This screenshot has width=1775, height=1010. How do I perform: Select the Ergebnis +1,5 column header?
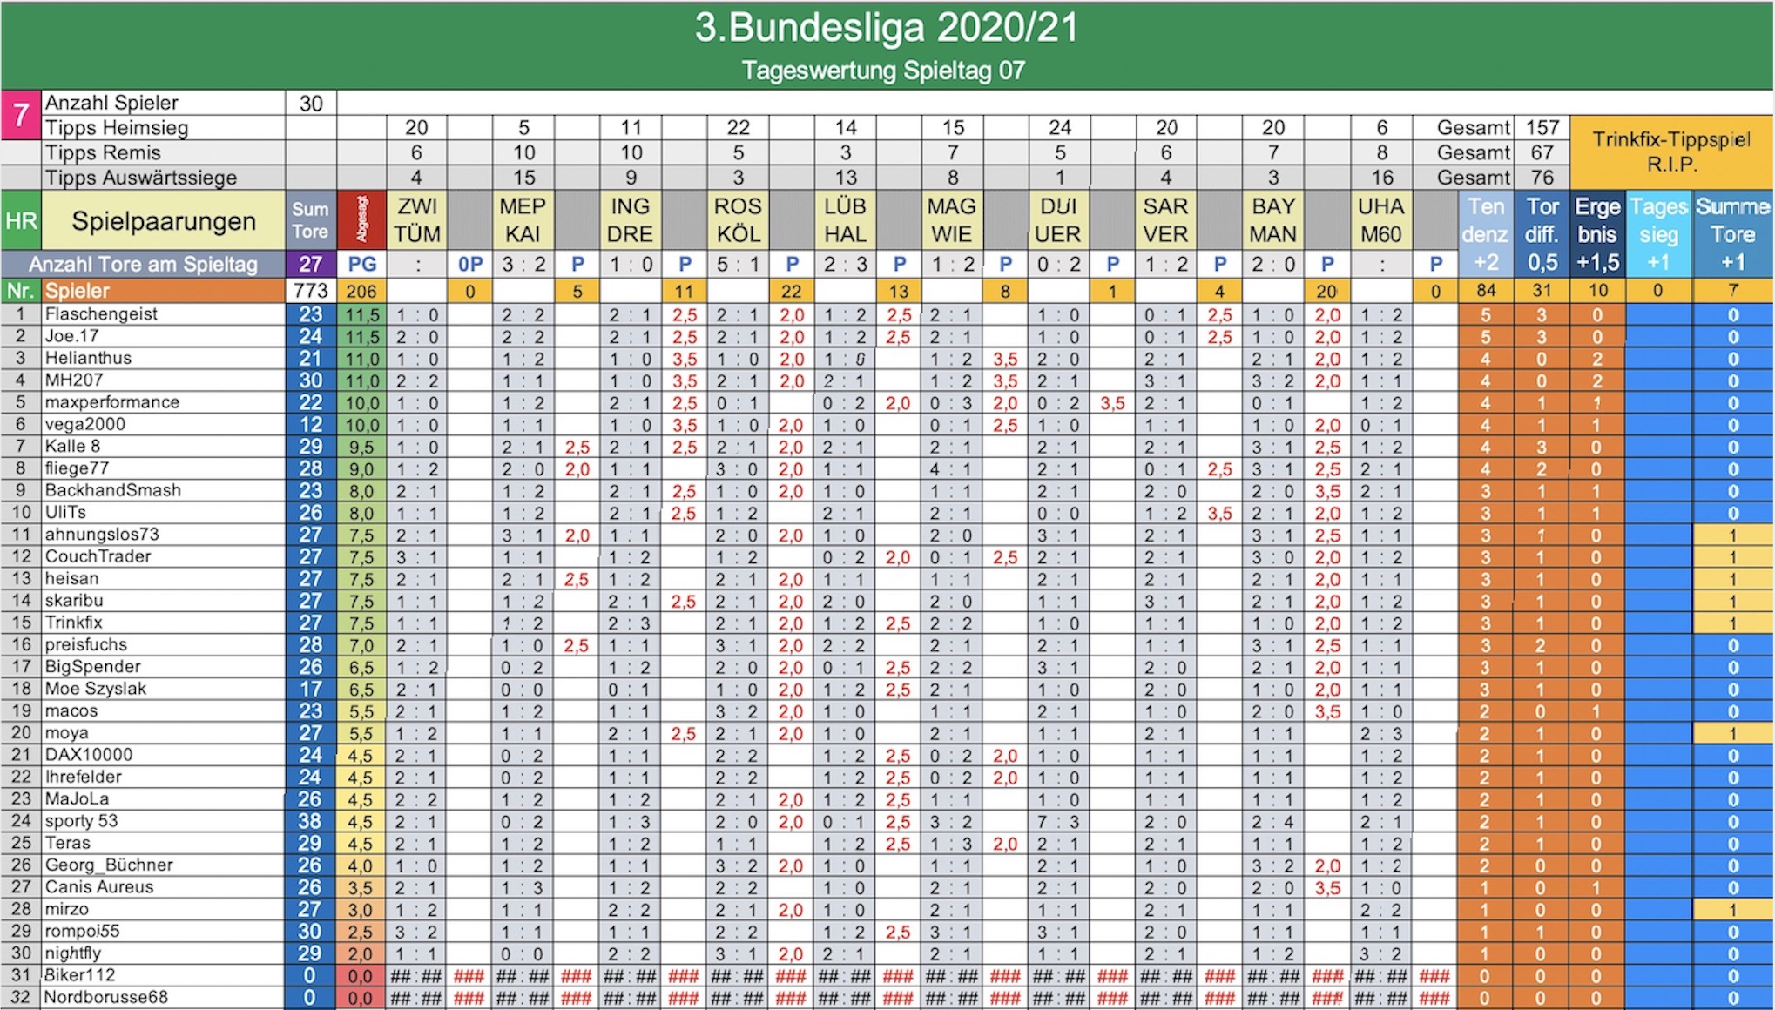point(1597,233)
